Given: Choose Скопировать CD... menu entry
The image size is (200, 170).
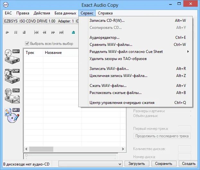Looking at the screenshot, I should click(x=135, y=28).
